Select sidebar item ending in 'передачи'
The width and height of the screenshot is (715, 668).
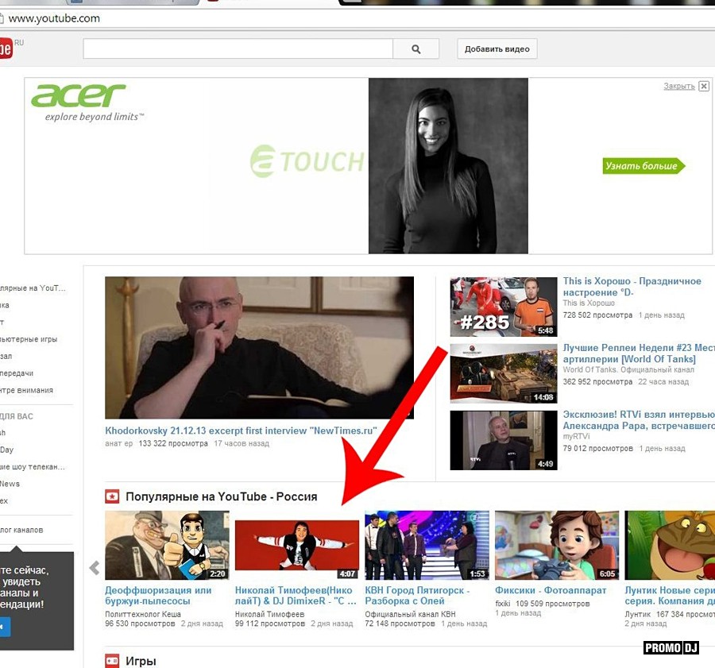17,373
